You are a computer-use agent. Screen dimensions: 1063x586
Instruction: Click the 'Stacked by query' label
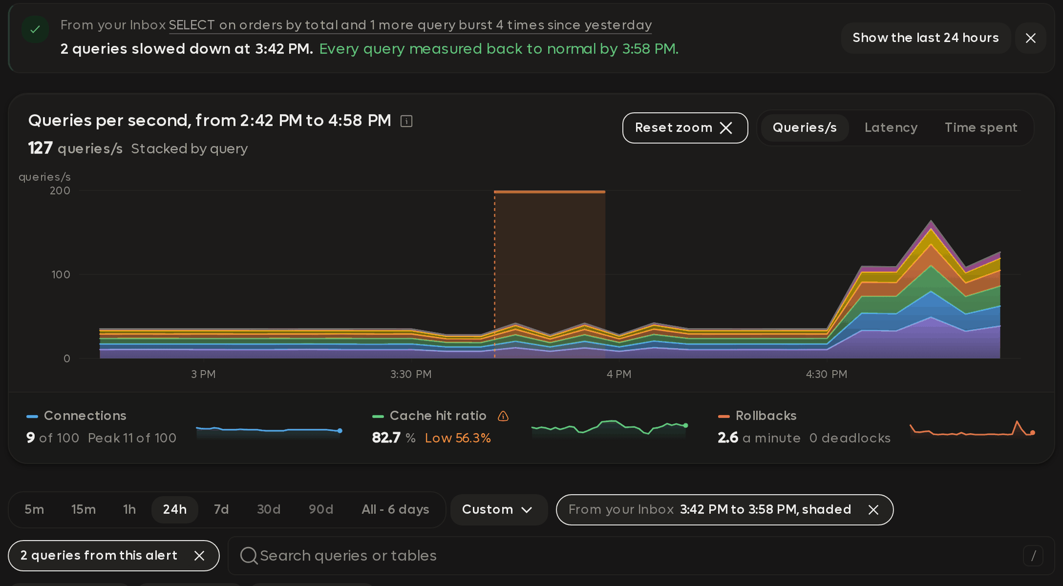[x=189, y=149]
